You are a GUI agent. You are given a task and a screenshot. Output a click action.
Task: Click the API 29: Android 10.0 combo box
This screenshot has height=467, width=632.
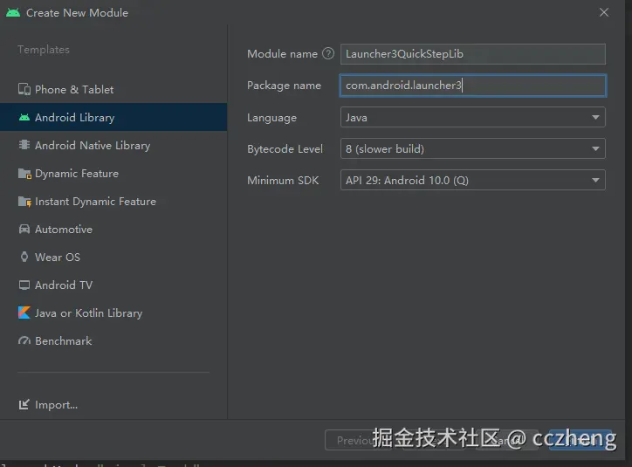[473, 180]
